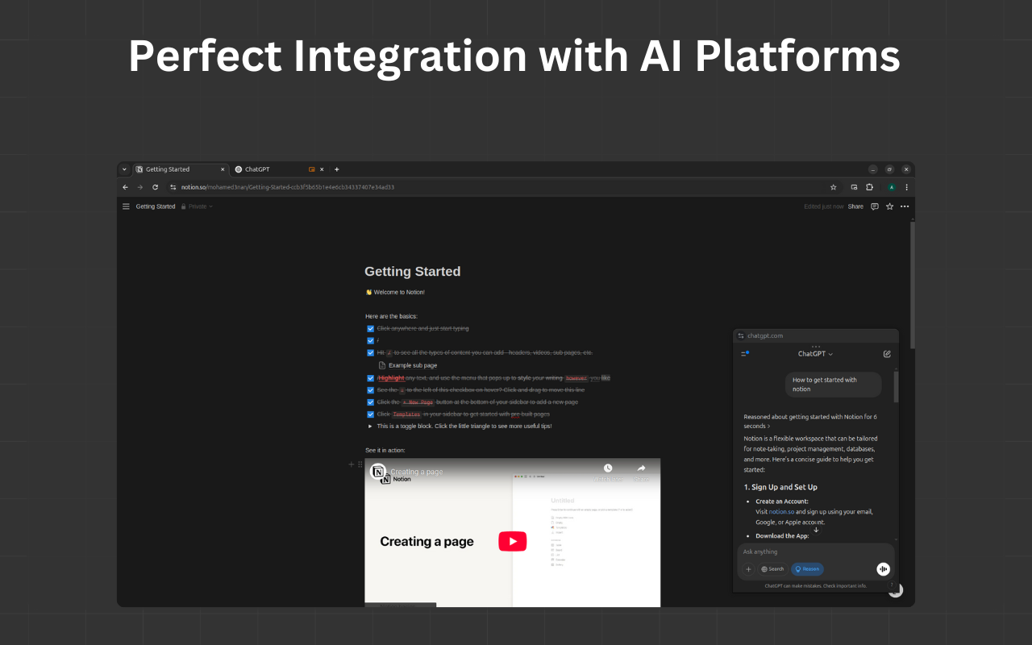Open the Chrome extensions puzzle menu
1032x645 pixels.
(x=870, y=187)
